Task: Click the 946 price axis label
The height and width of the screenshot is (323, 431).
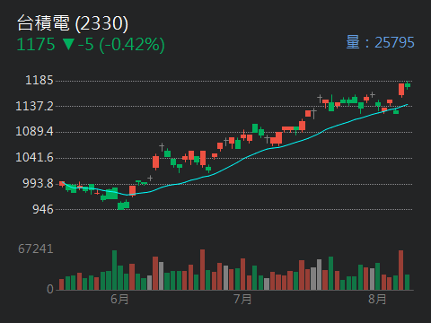Action: pos(43,209)
